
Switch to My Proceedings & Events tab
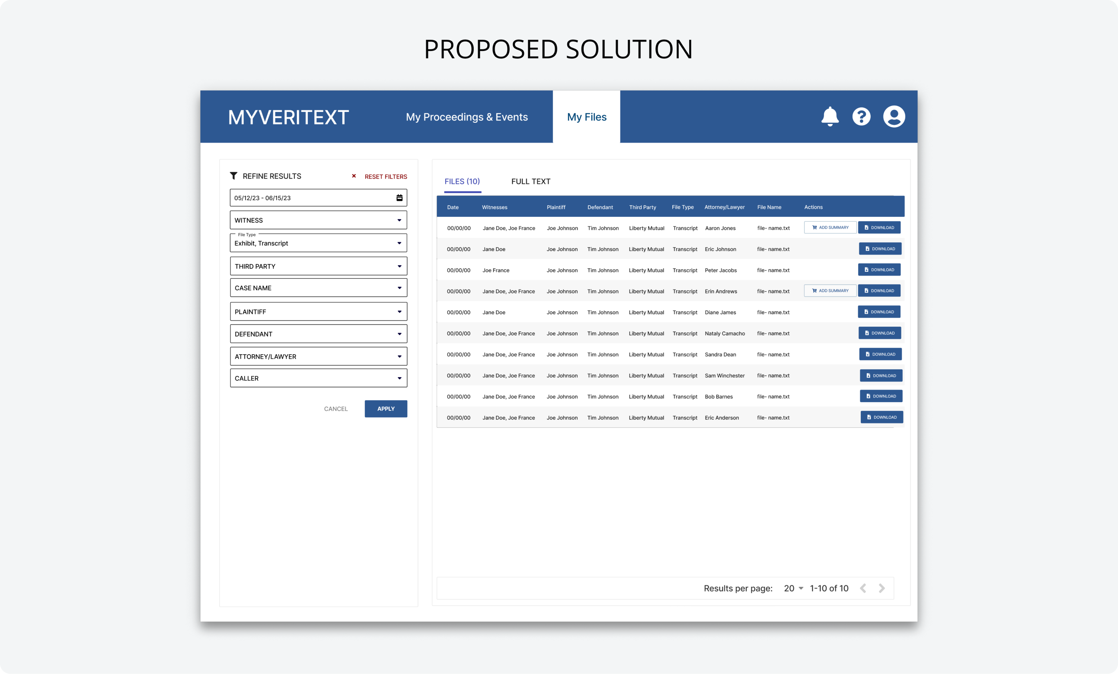click(x=467, y=117)
